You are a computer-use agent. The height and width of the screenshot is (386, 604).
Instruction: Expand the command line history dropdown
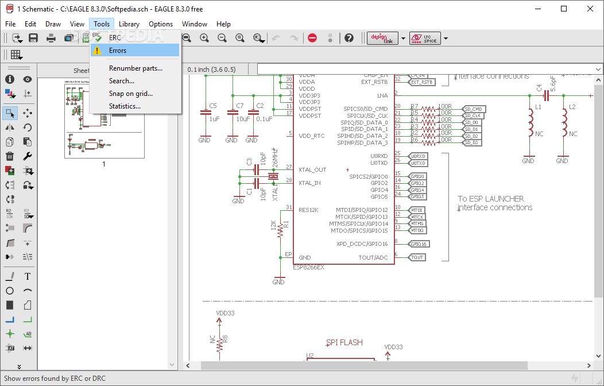(598, 70)
